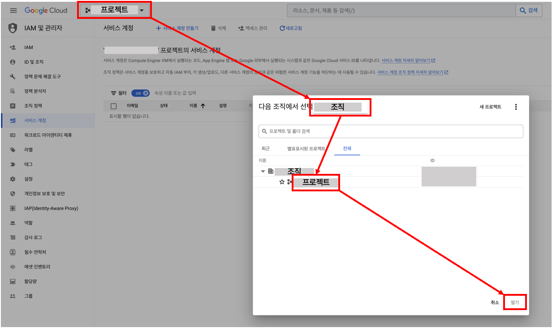Remove the filter chip with its X
This screenshot has width=552, height=328.
point(146,93)
